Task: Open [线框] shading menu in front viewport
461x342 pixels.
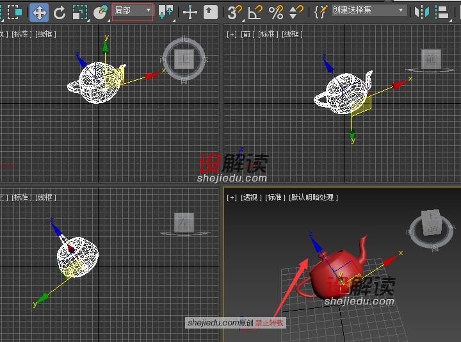Action: [292, 34]
